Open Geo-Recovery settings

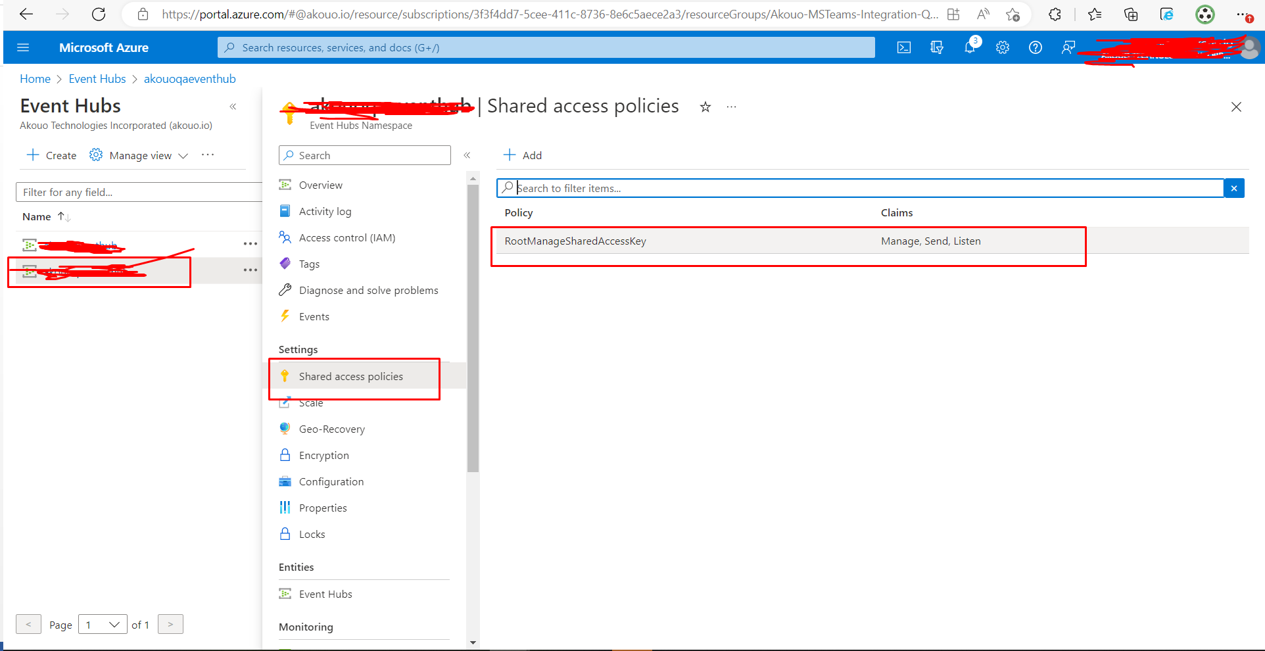tap(331, 428)
